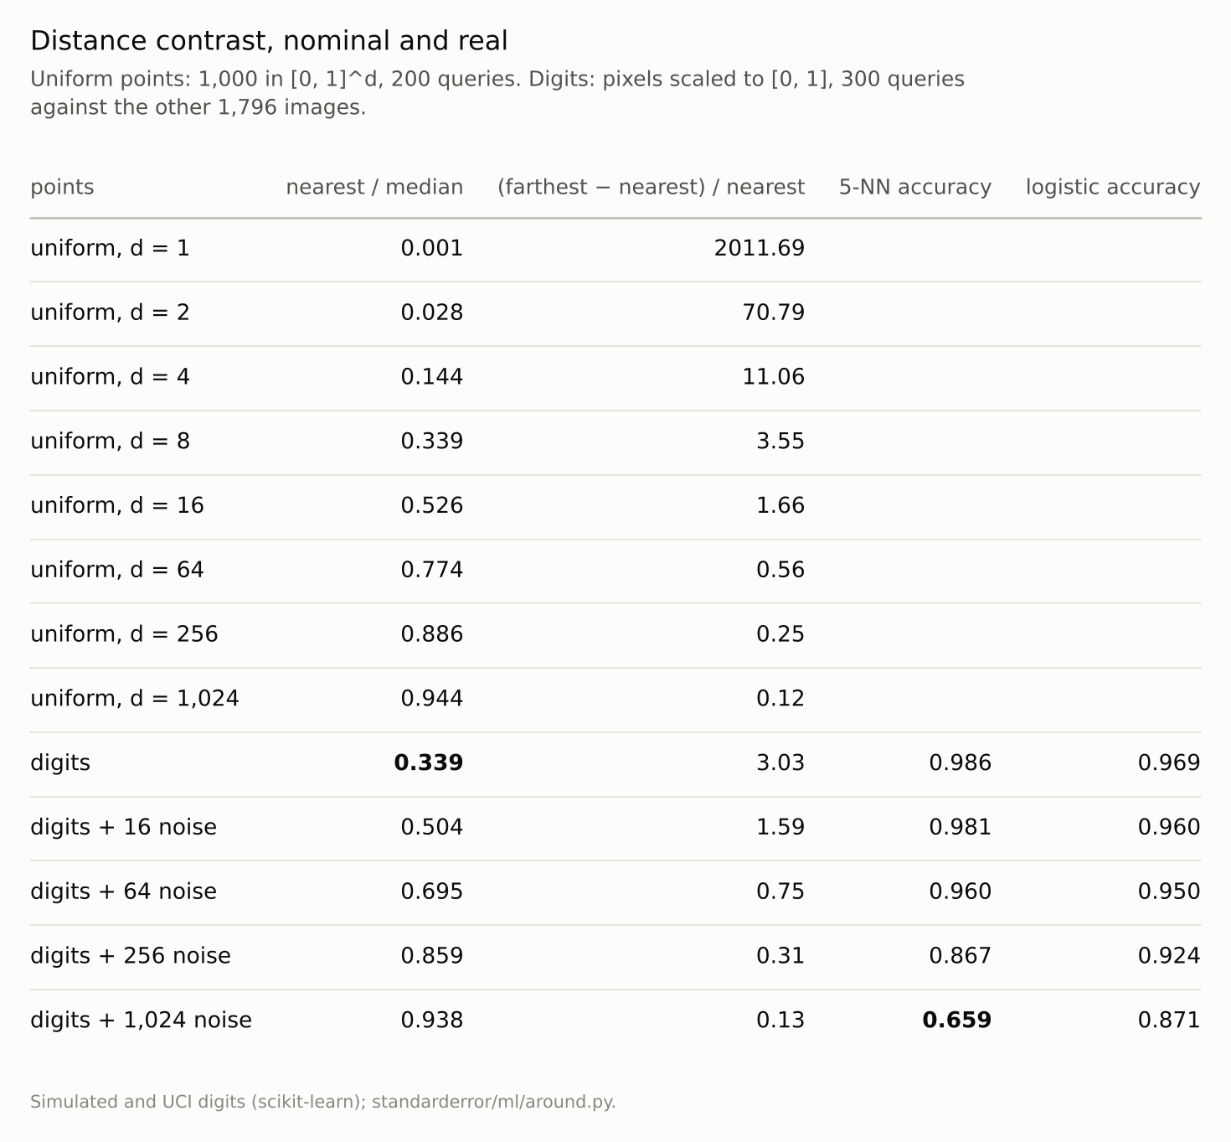Screen dimensions: 1231x1142
Task: Select the 'digits + 16 noise' row label
Action: (x=123, y=828)
